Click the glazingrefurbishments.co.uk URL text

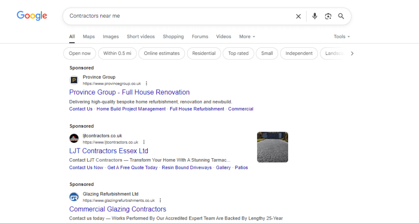[x=119, y=201]
